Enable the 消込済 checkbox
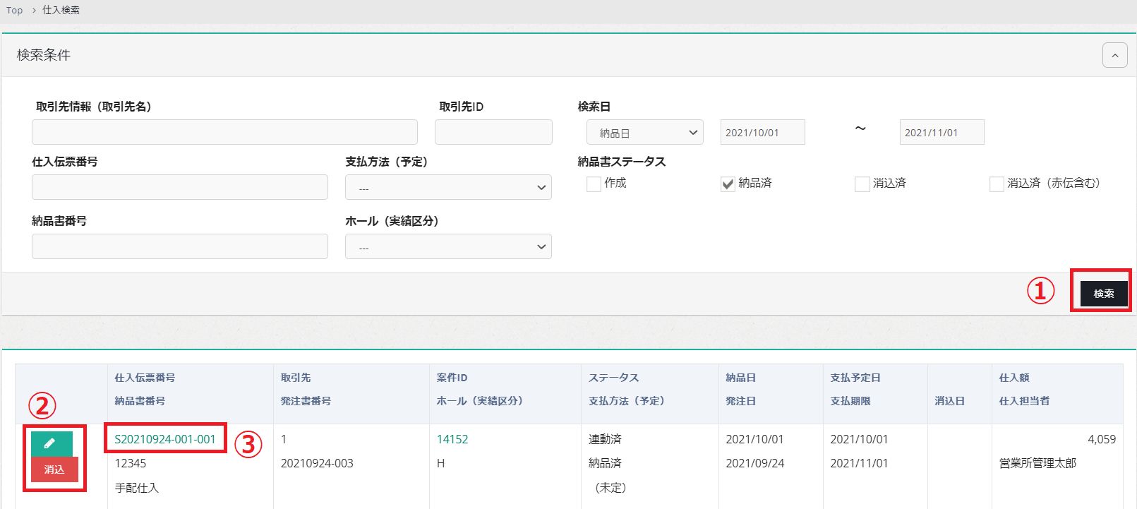Viewport: 1137px width, 509px height. [x=862, y=184]
